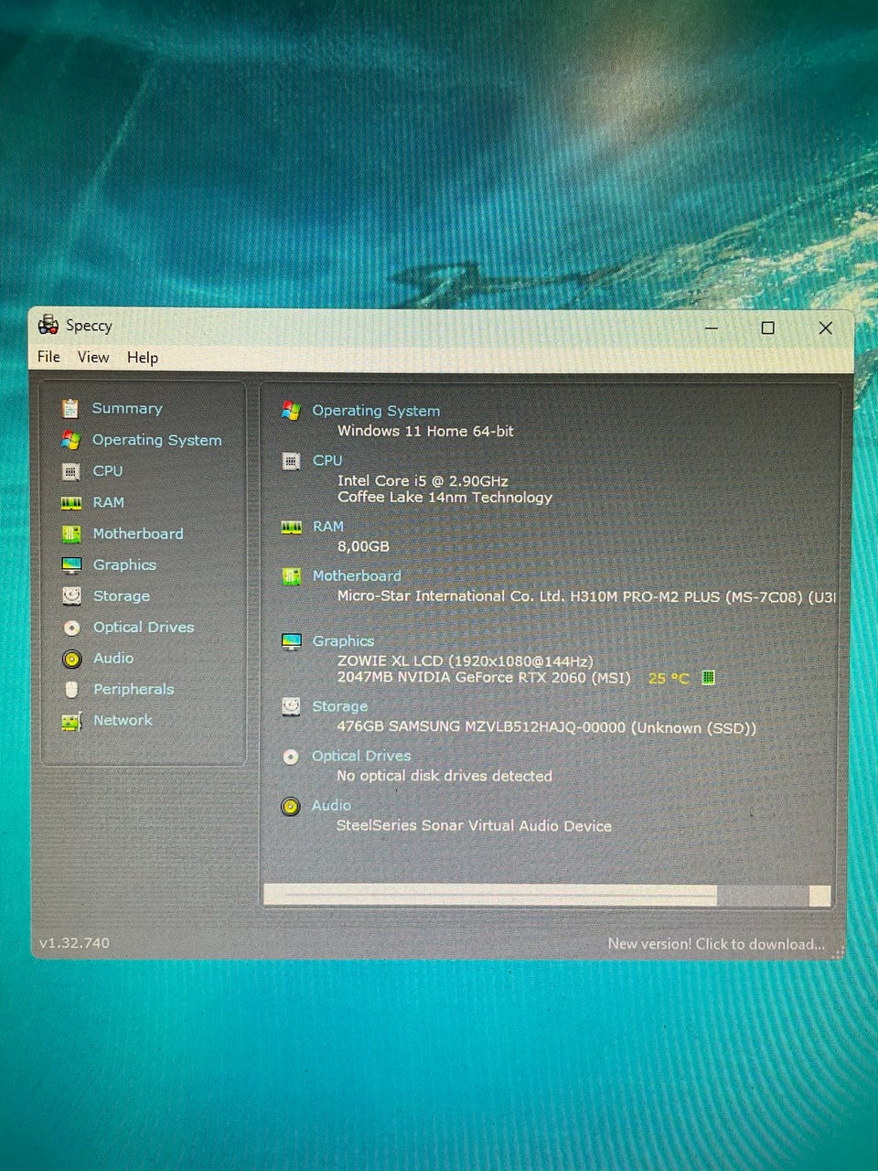Click the RAM module sidebar icon

pos(70,502)
